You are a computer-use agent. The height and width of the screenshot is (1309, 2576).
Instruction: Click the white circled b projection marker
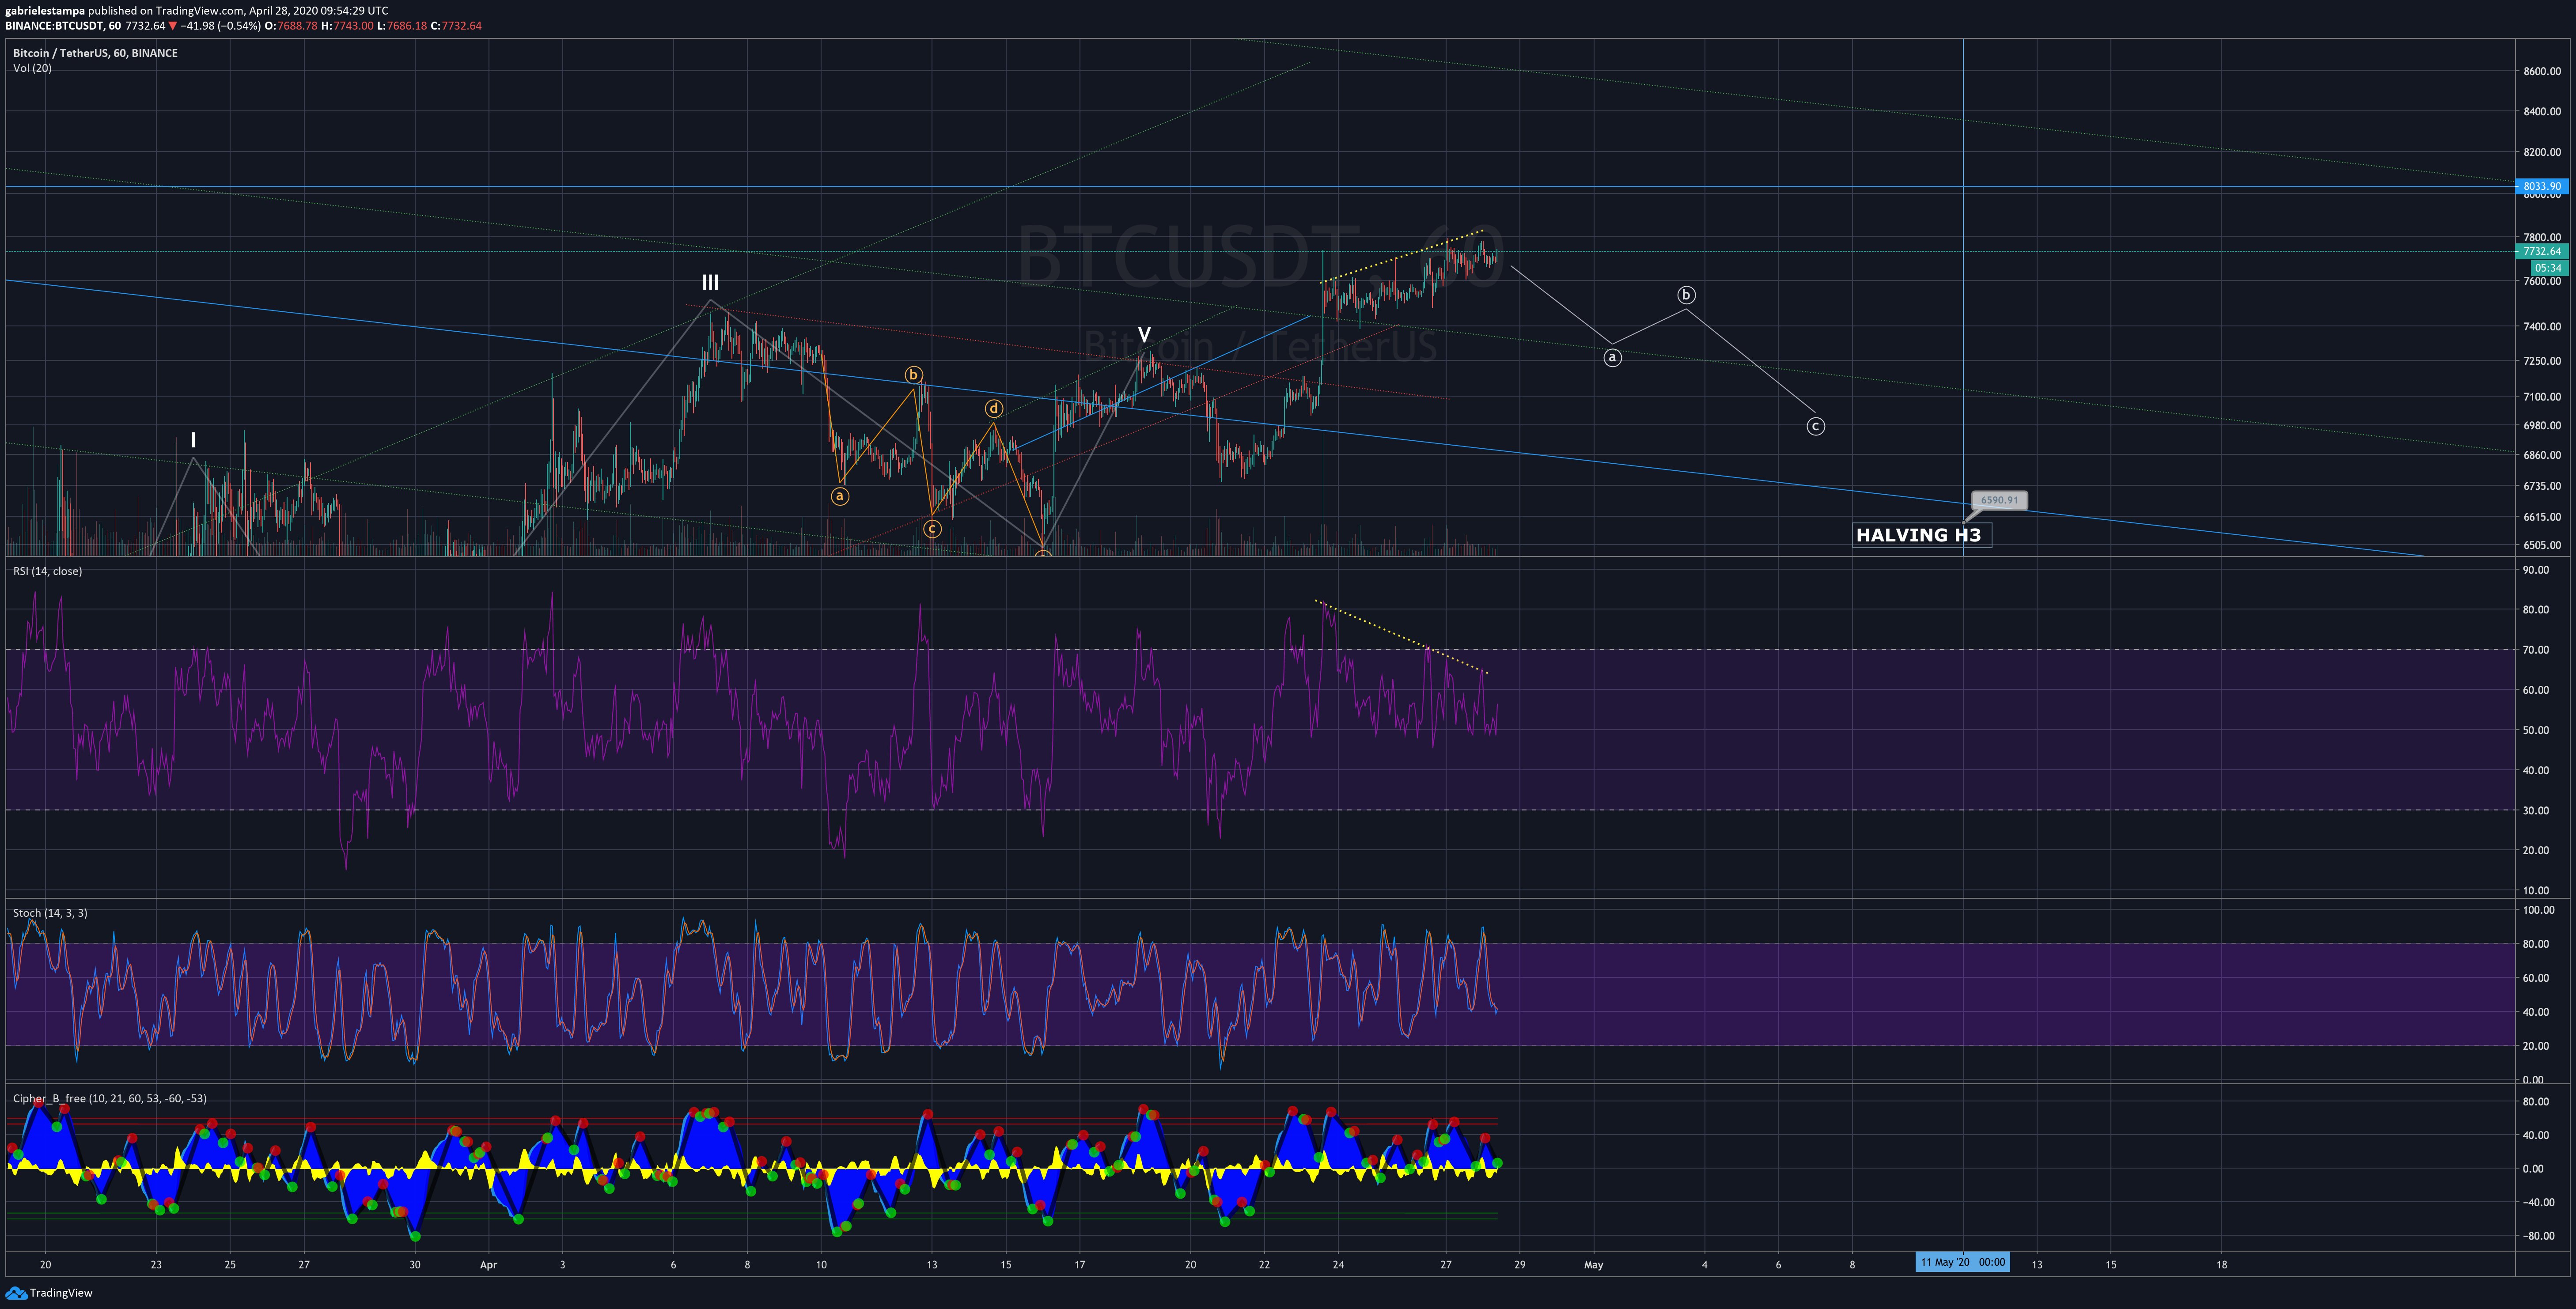coord(1686,295)
